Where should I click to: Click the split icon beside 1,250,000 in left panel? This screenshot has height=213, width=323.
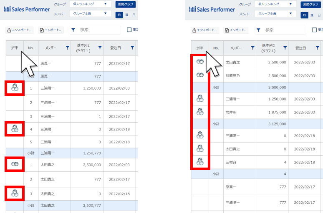click(x=15, y=88)
